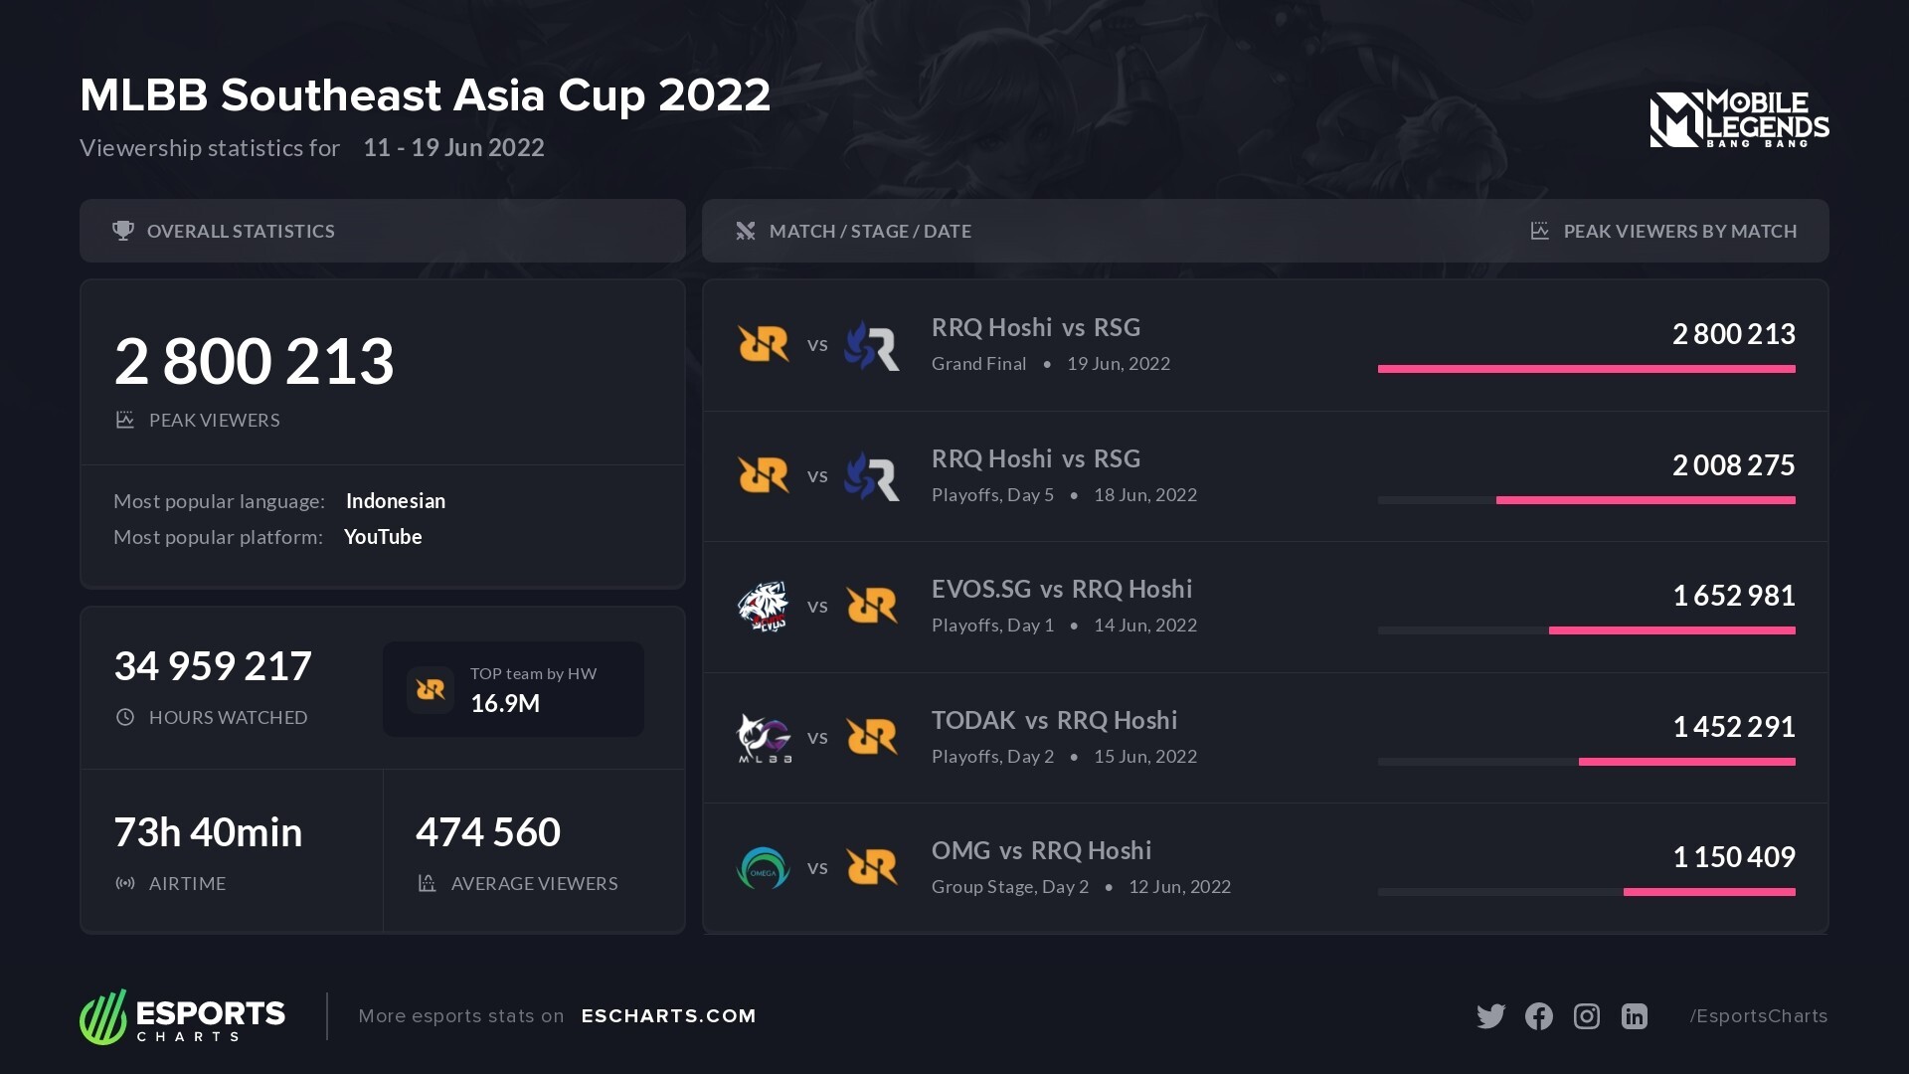Open the Facebook social icon
Screen dimensions: 1909x1074
(x=1538, y=1016)
